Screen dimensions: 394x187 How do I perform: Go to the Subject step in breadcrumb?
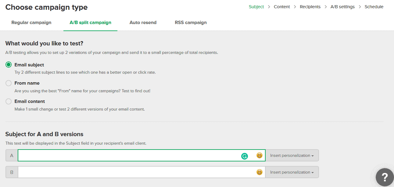click(256, 6)
